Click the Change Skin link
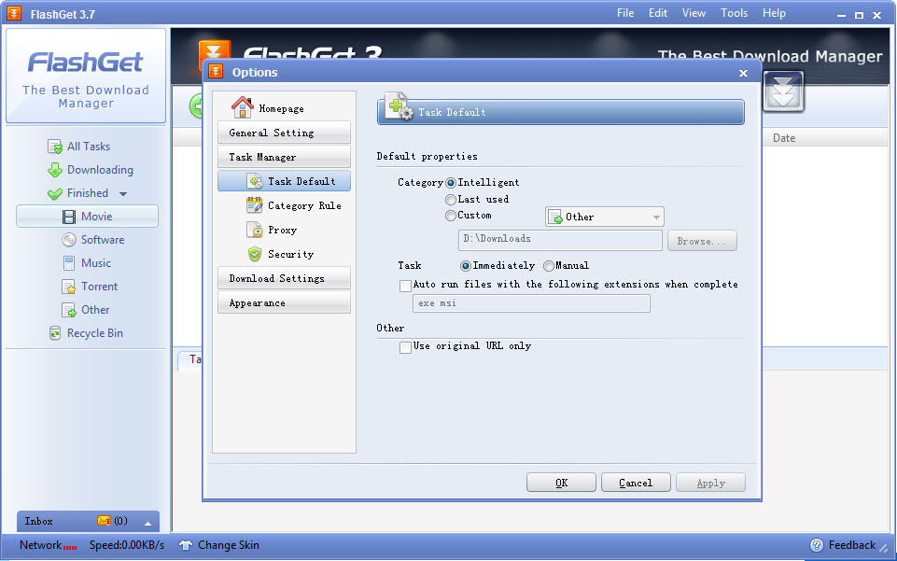Image resolution: width=897 pixels, height=561 pixels. [229, 545]
